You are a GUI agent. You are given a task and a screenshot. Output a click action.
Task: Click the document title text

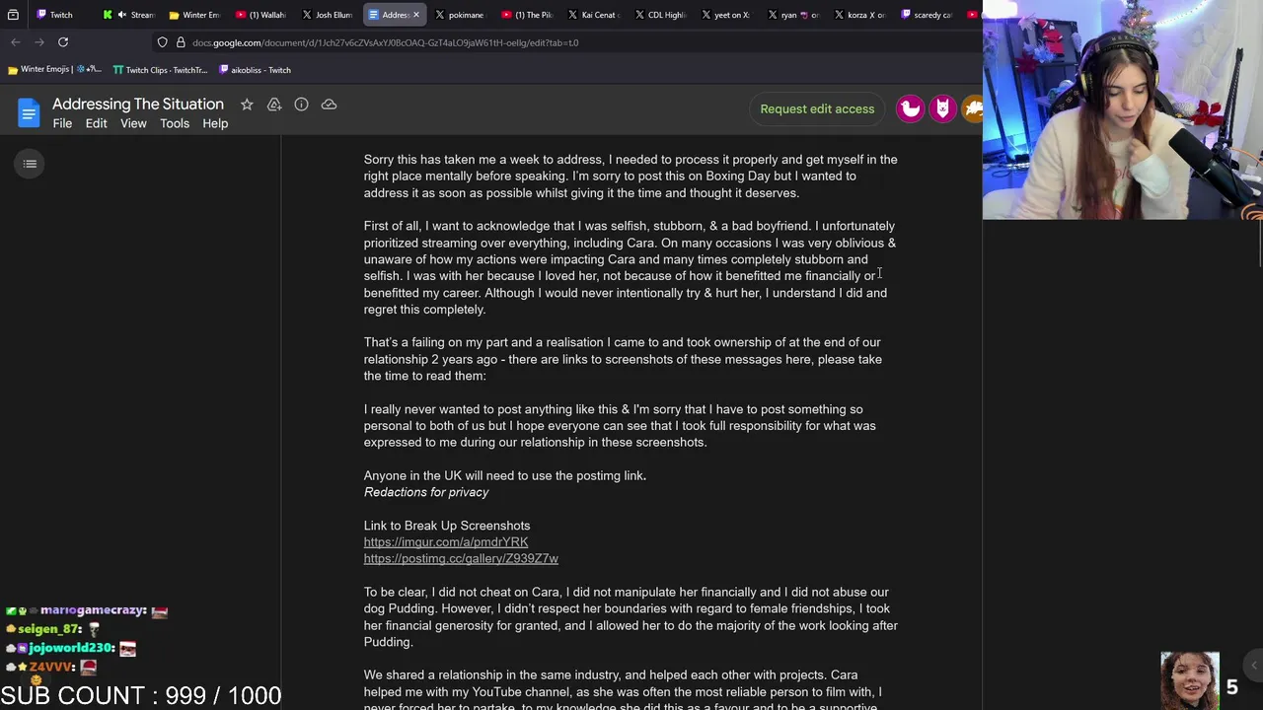click(138, 104)
